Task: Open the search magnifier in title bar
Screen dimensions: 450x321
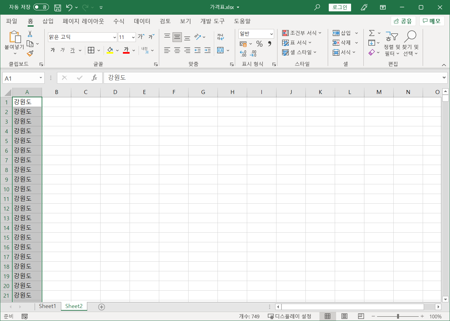Action: (x=317, y=7)
